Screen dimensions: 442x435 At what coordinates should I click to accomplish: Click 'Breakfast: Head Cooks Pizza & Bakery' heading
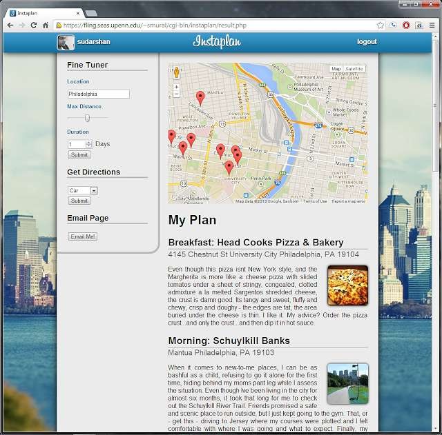(x=256, y=243)
